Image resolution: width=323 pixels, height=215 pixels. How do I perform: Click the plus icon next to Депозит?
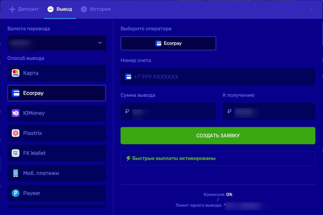click(x=12, y=9)
